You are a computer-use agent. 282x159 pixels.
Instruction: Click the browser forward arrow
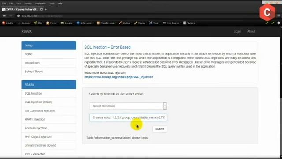(11, 16)
